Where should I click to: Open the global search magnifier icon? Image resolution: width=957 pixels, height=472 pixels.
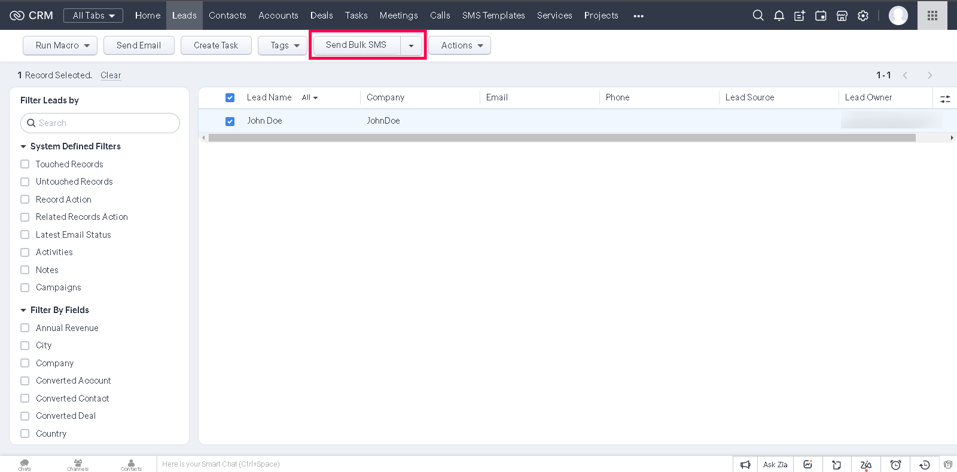point(758,16)
